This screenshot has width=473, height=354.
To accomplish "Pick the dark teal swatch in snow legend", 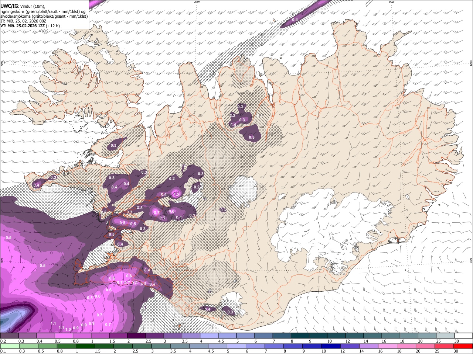I will coord(300,336).
